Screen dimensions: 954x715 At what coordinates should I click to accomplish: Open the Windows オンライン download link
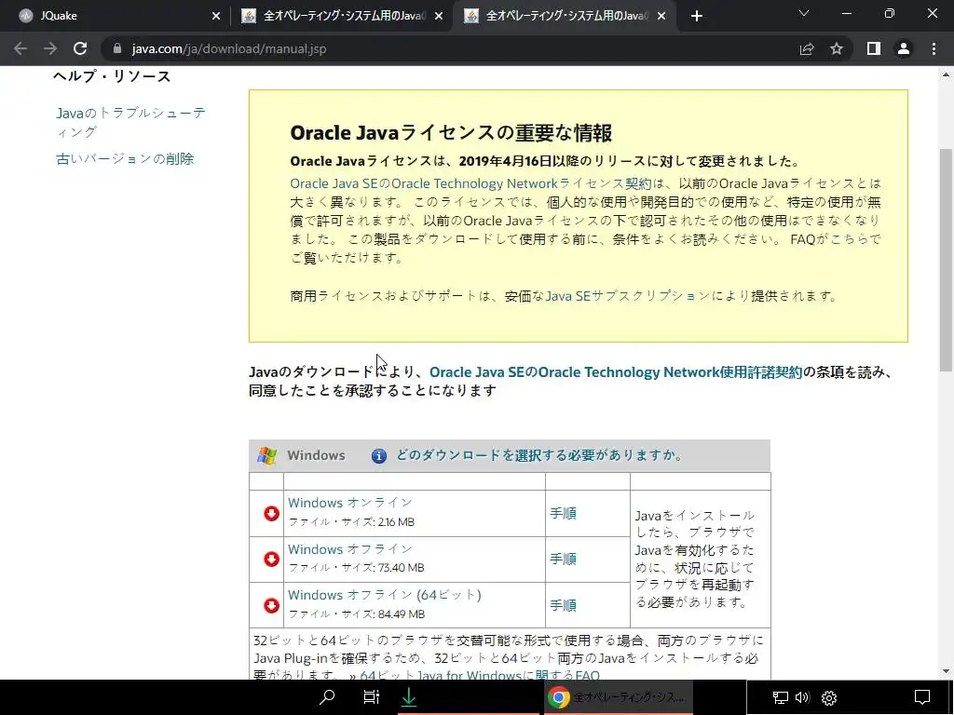point(350,503)
